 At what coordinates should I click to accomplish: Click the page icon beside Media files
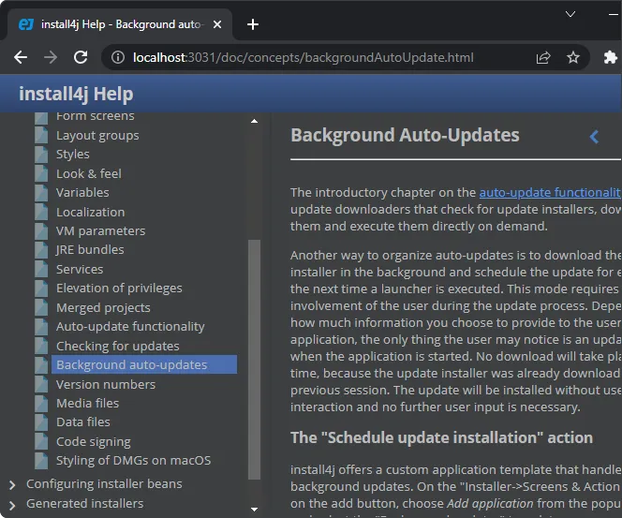(41, 404)
